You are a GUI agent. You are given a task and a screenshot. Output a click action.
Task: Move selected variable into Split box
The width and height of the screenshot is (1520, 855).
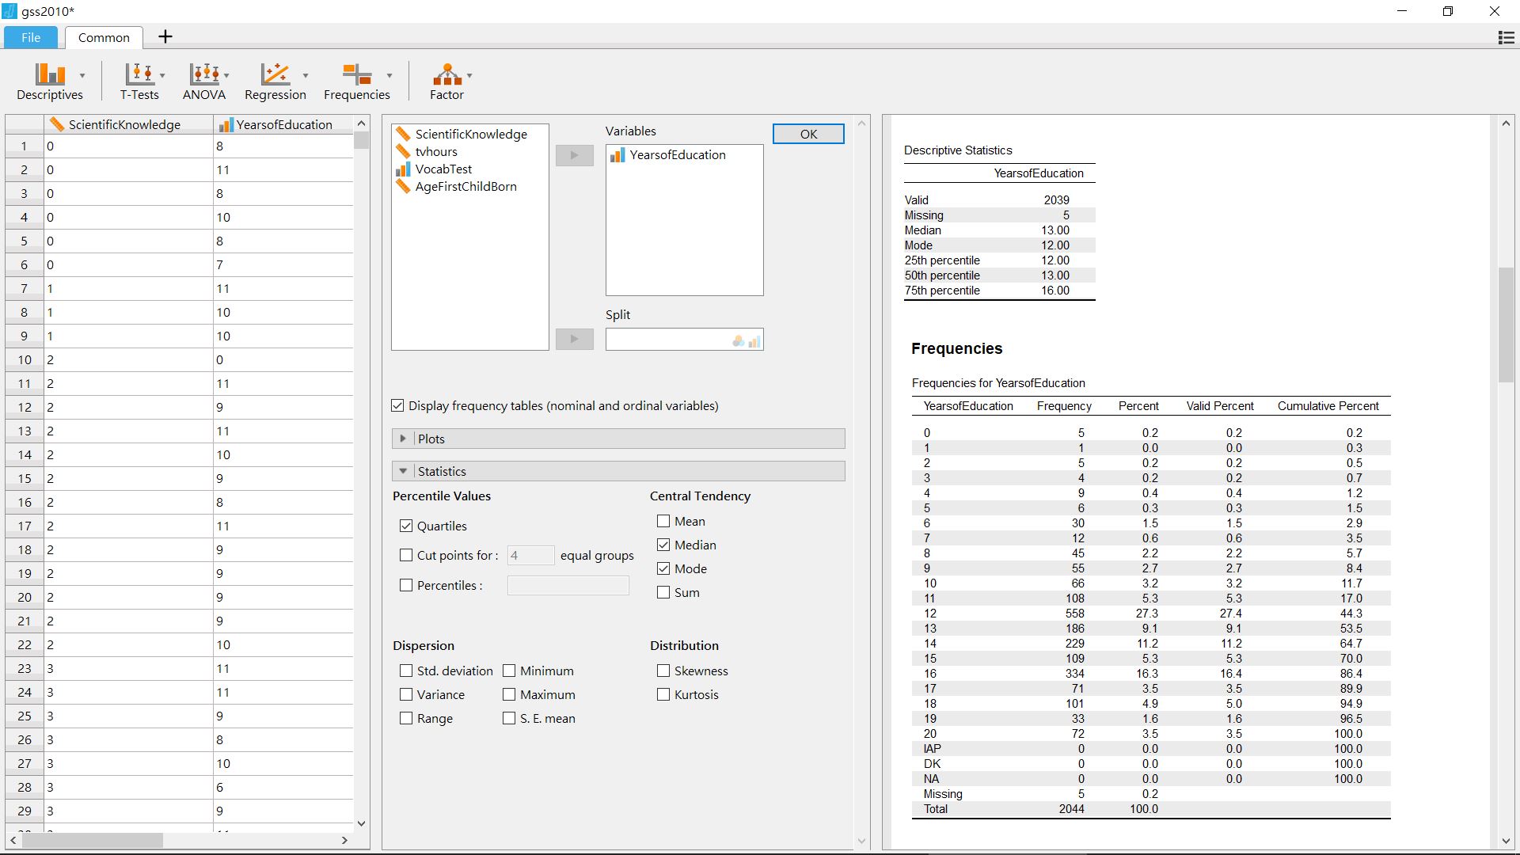pos(575,339)
